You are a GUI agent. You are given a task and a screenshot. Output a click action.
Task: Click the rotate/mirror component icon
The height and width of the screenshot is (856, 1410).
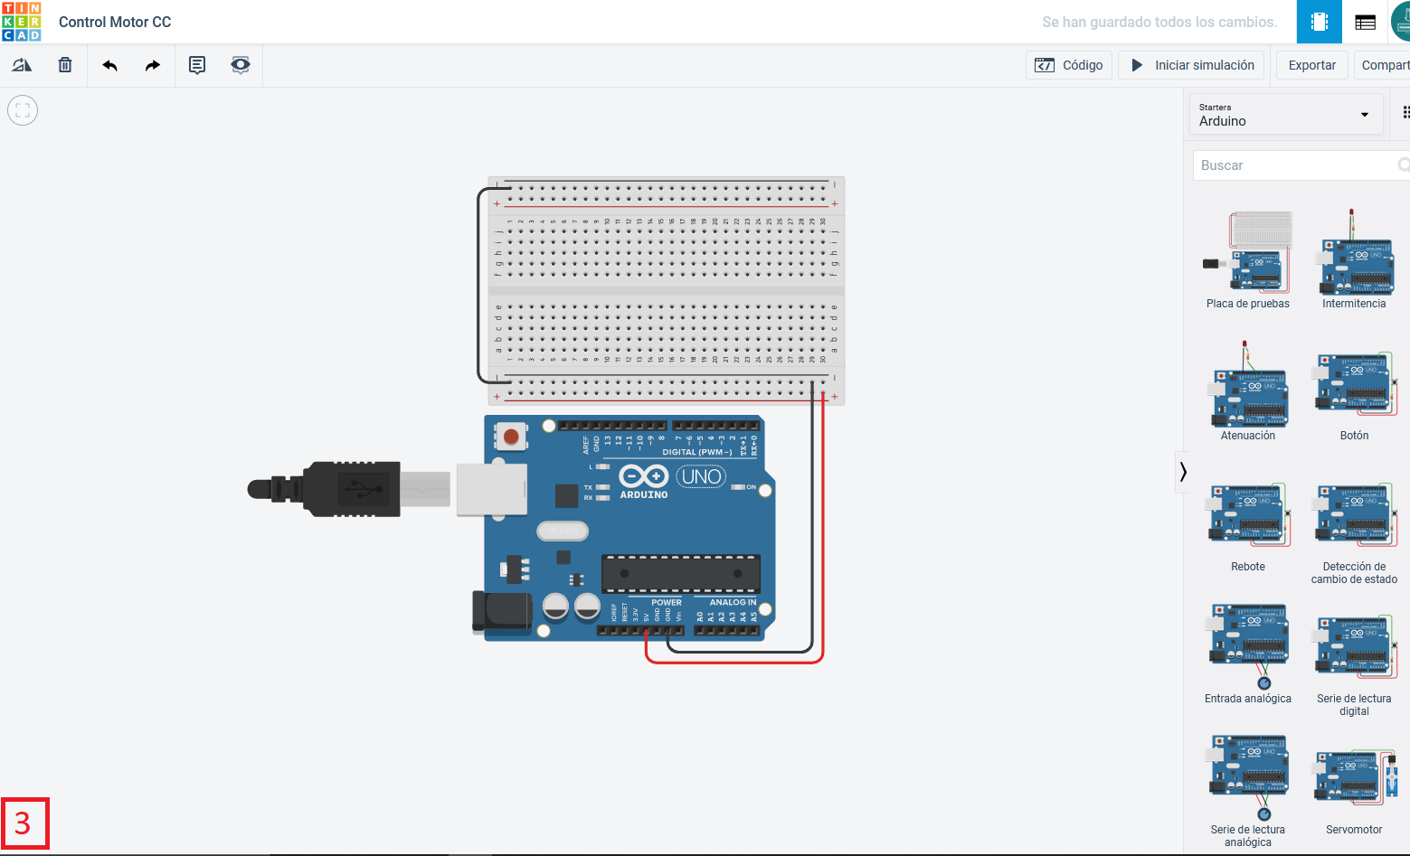pos(22,65)
